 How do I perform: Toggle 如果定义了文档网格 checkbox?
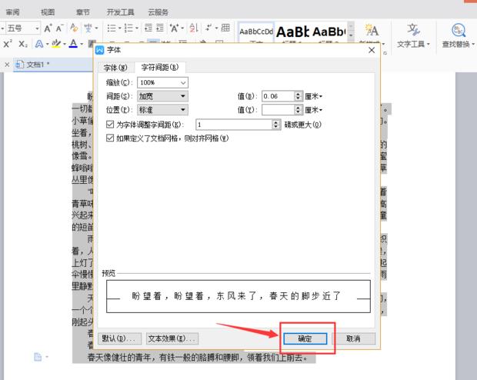point(110,138)
